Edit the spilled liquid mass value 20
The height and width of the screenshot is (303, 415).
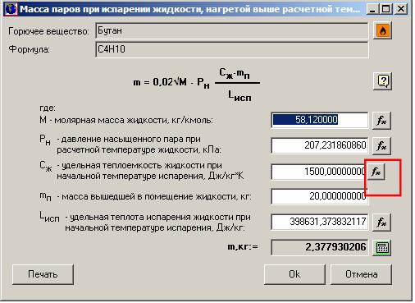point(319,196)
